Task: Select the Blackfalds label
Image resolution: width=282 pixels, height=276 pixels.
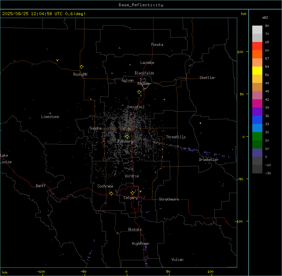Action: tap(144, 73)
